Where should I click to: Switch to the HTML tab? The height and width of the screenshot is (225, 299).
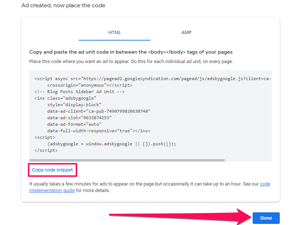[115, 33]
